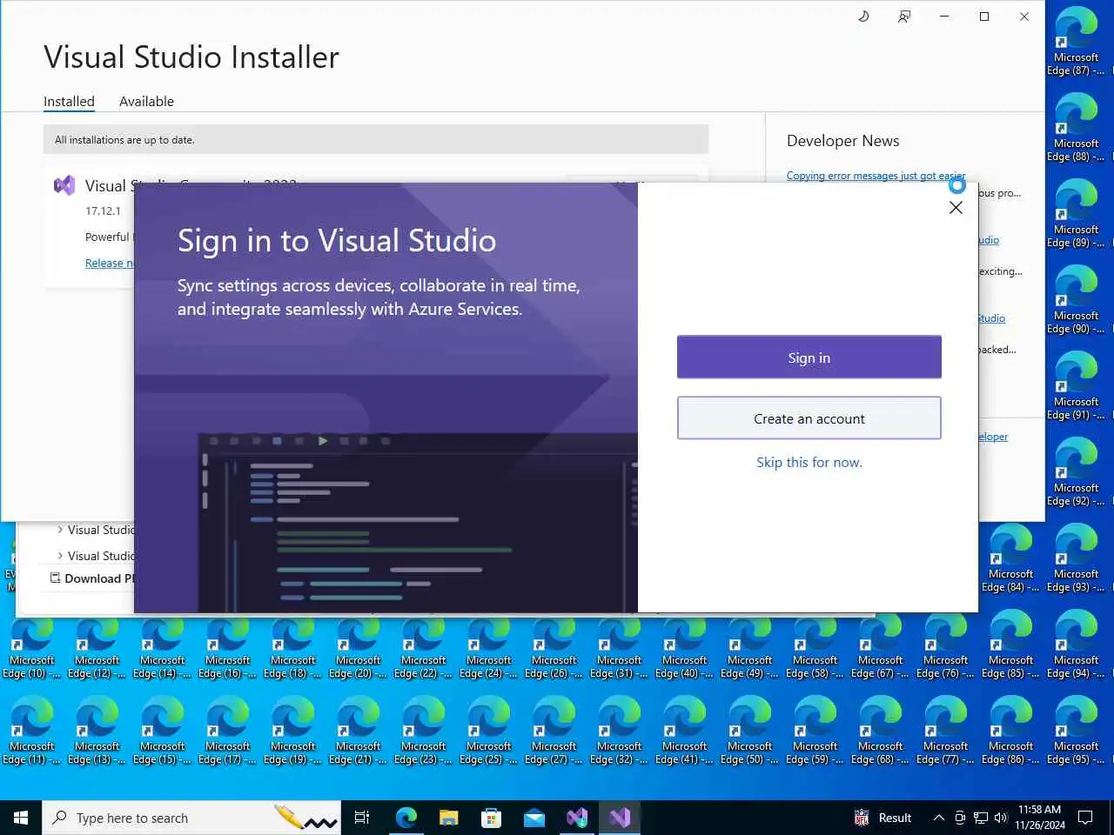Open the Mail app from the taskbar
Screen dimensions: 1114x835
(x=534, y=818)
